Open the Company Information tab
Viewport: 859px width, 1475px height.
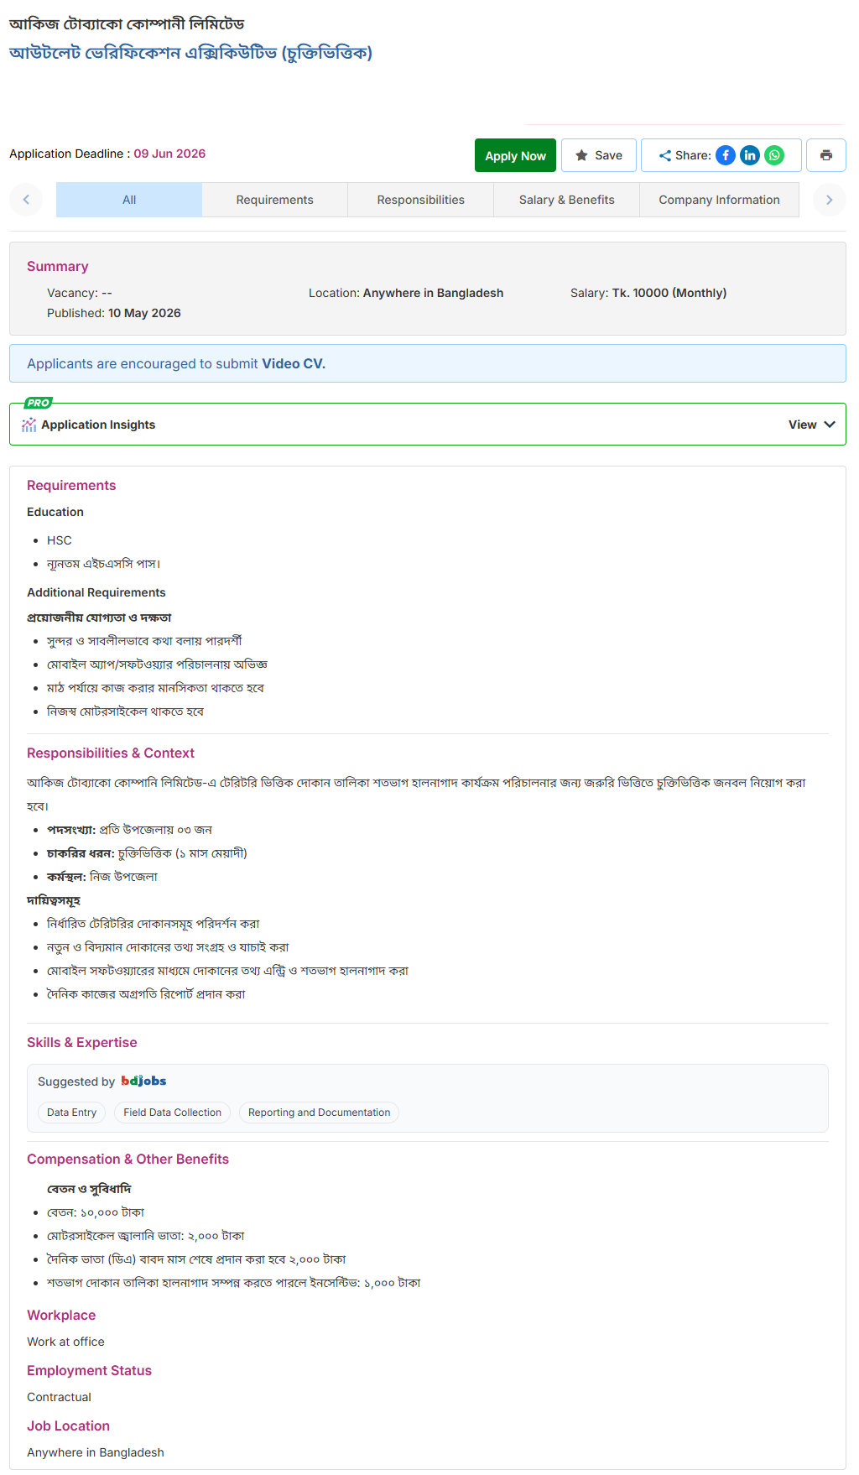[x=720, y=200]
